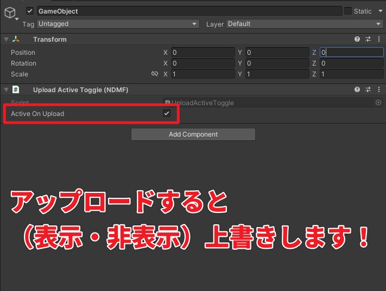Viewport: 386px width, 291px height.
Task: Click Position X value field
Action: (x=203, y=53)
